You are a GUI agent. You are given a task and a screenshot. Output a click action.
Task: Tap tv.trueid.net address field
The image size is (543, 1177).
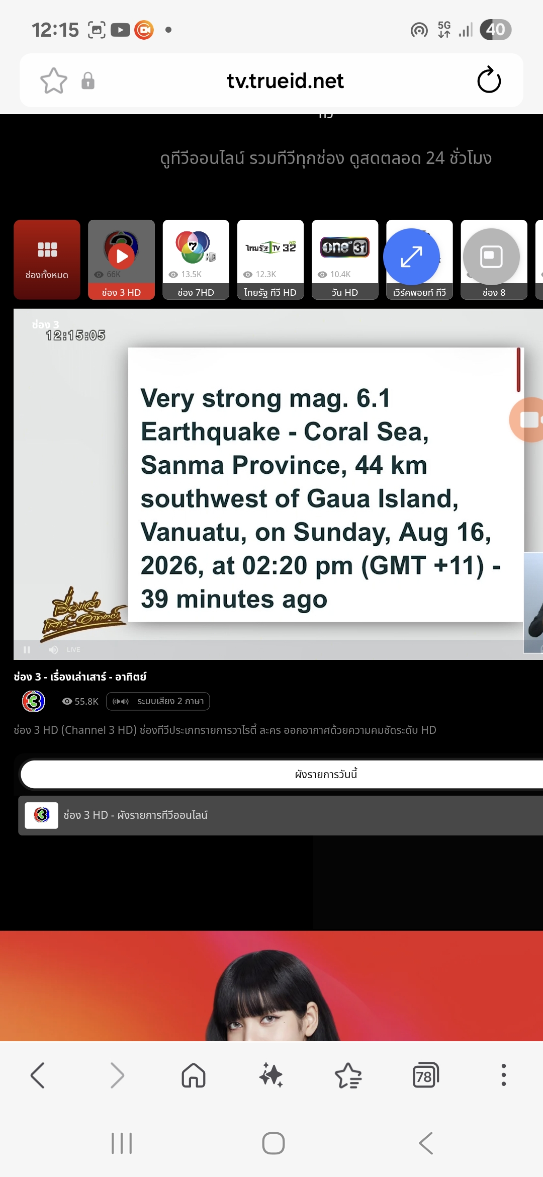pos(285,81)
